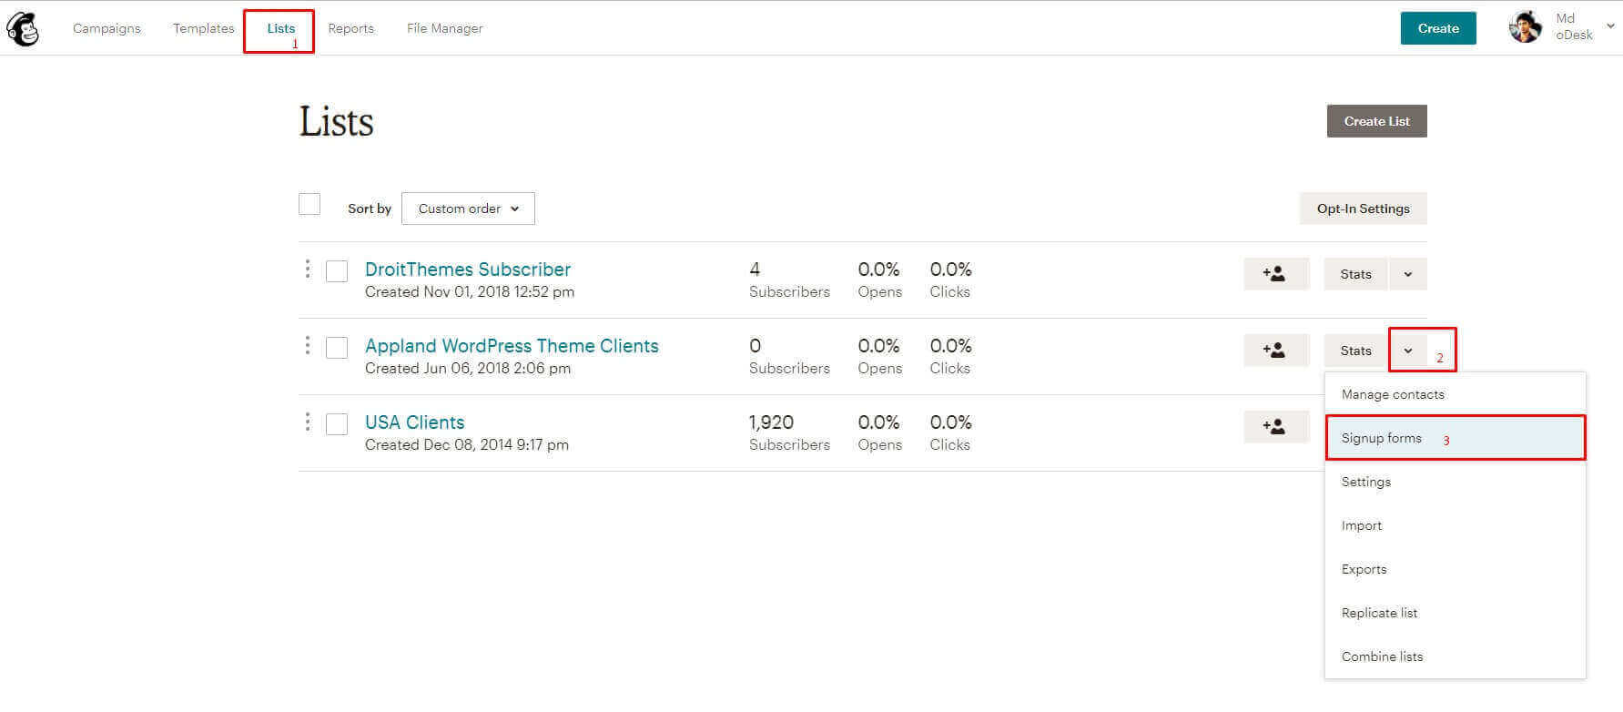This screenshot has height=712, width=1623.
Task: Click add-subscriber icon for Appland WordPress Theme Clients
Action: point(1275,351)
